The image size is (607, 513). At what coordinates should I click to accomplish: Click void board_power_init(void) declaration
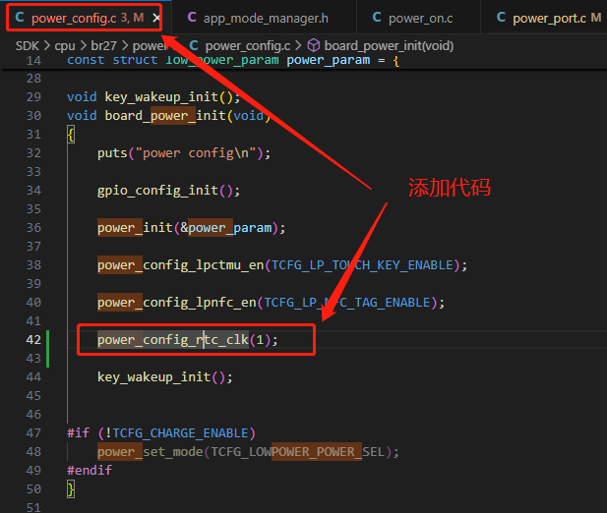(169, 116)
